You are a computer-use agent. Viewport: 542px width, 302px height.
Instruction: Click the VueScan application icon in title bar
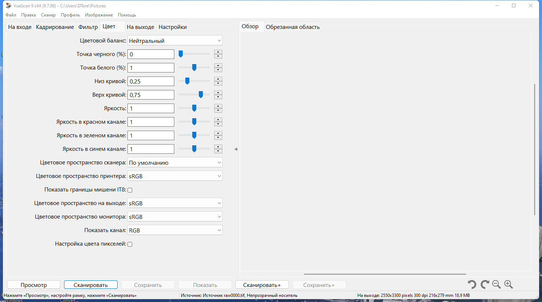(8, 5)
